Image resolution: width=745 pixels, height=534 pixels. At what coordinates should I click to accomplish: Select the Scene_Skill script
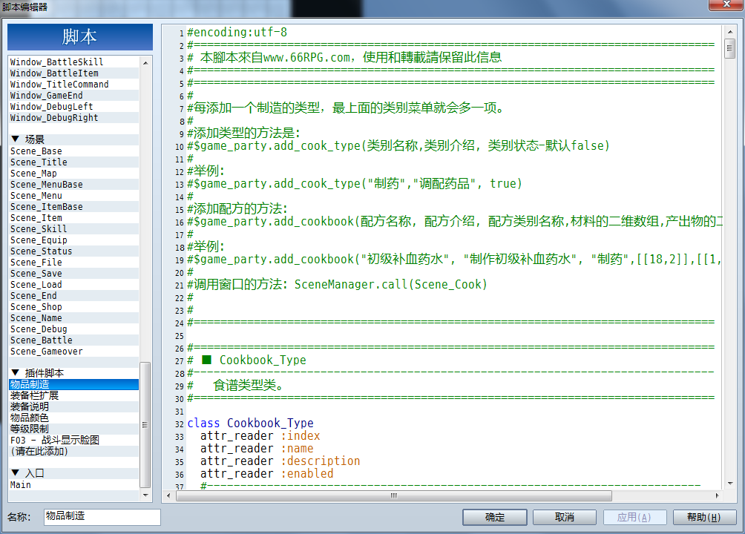pos(73,229)
